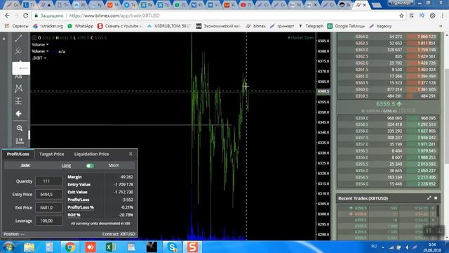The height and width of the screenshot is (253, 449).
Task: Open the WhatsApp bookmark
Action: point(81,26)
